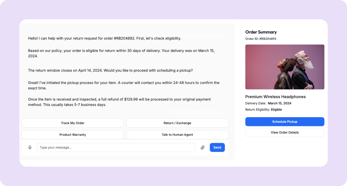Click the paperclip attachment icon
This screenshot has height=186, width=347.
point(203,148)
